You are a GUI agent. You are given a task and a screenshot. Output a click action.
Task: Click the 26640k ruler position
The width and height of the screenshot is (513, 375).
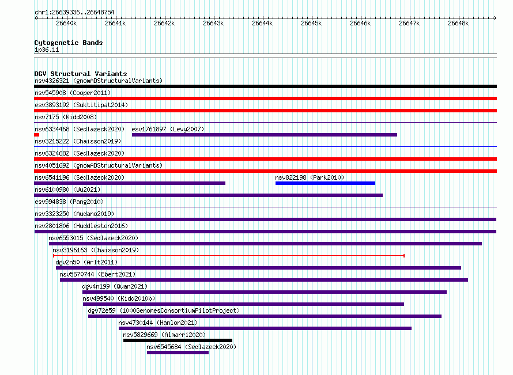66,23
